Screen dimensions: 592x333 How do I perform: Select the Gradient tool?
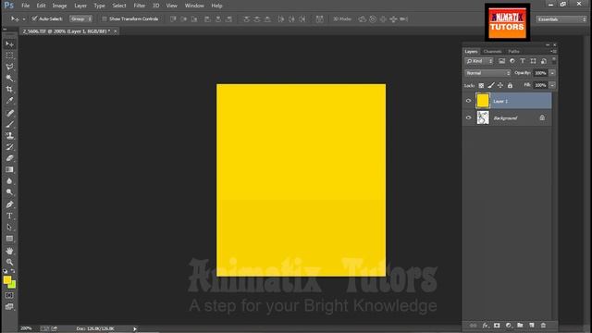coord(10,169)
